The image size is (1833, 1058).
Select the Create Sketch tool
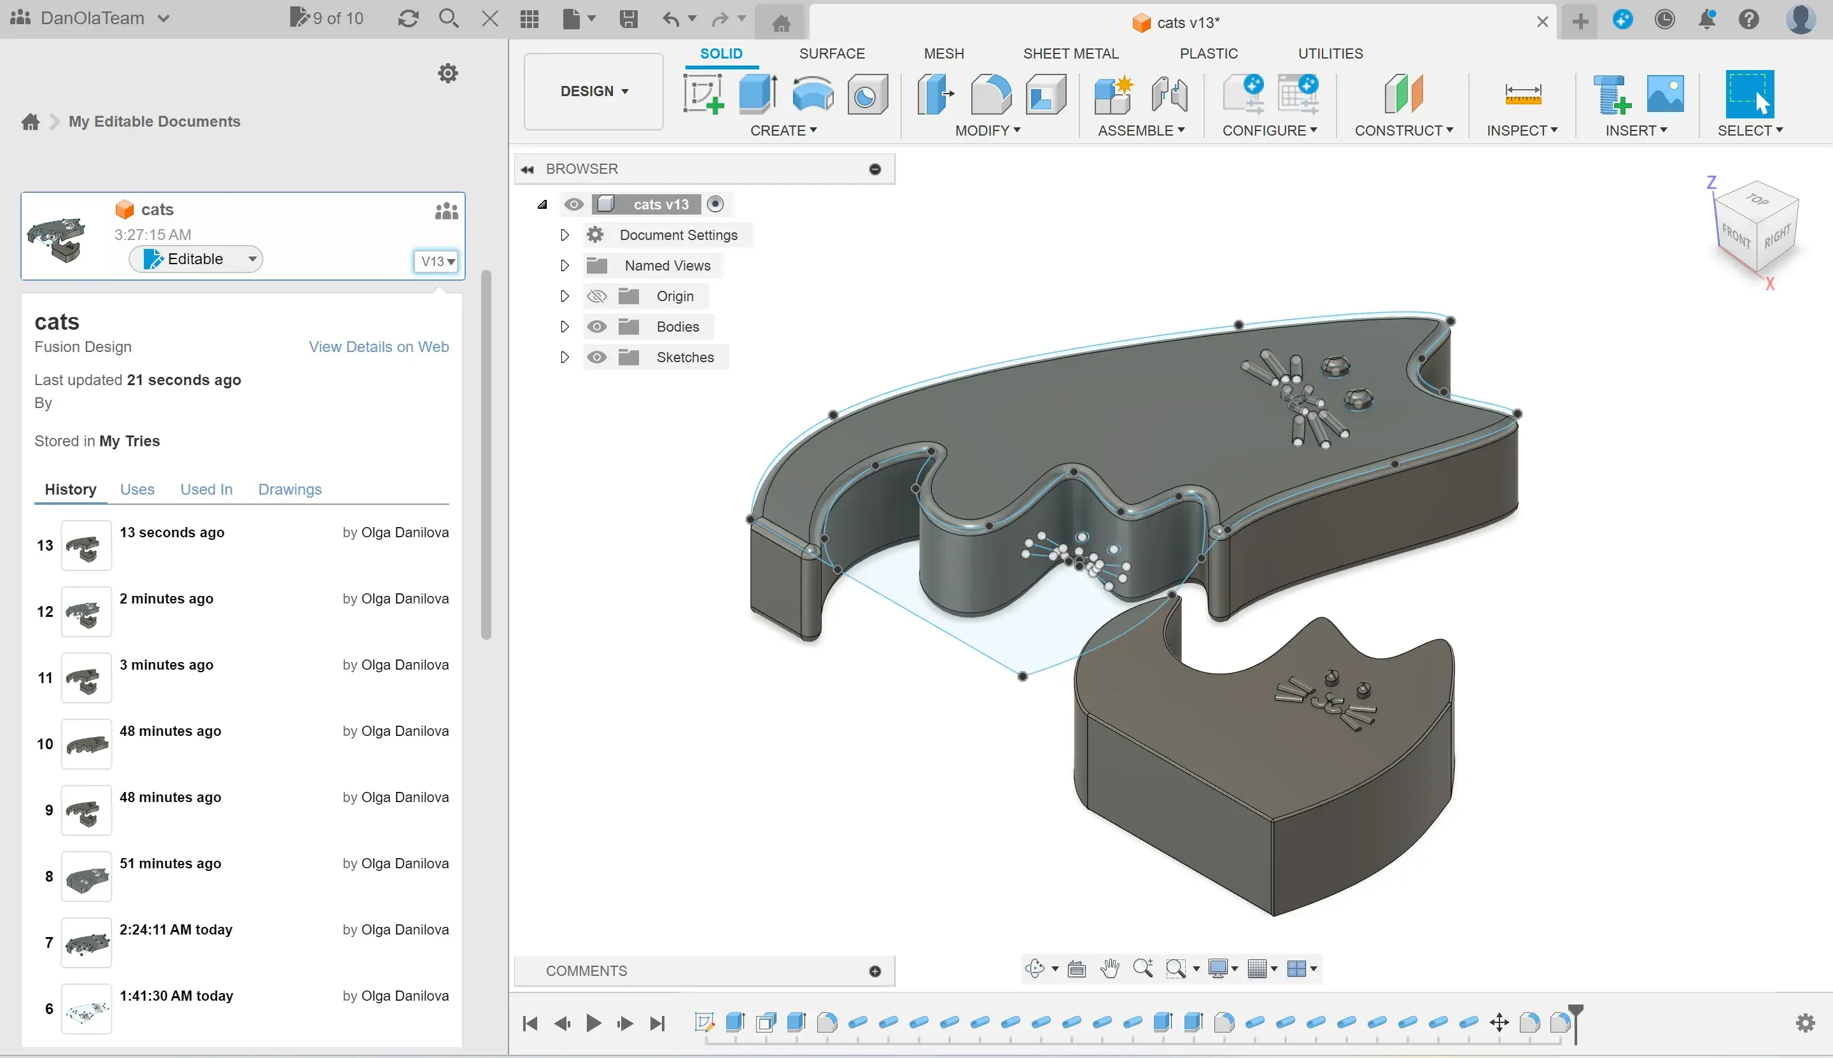[x=702, y=94]
